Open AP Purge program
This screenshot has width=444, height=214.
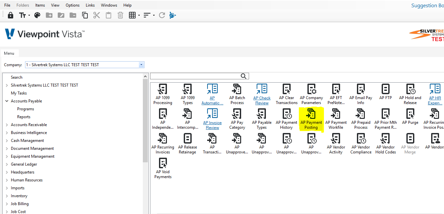pyautogui.click(x=410, y=117)
